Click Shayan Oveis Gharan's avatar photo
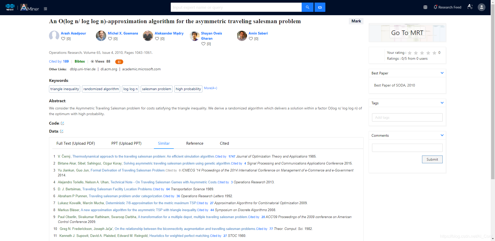The width and height of the screenshot is (495, 241). coord(195,36)
